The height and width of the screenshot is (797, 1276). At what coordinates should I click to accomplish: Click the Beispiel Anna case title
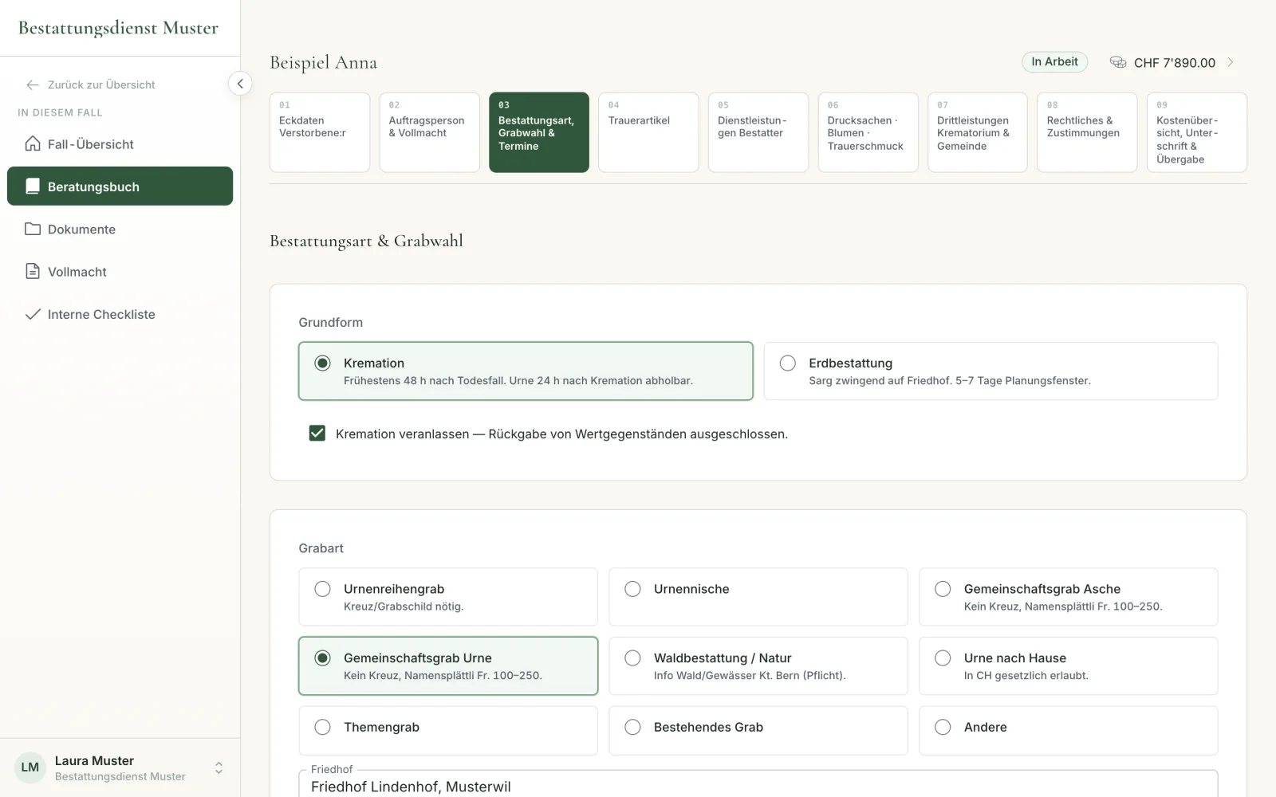coord(324,62)
